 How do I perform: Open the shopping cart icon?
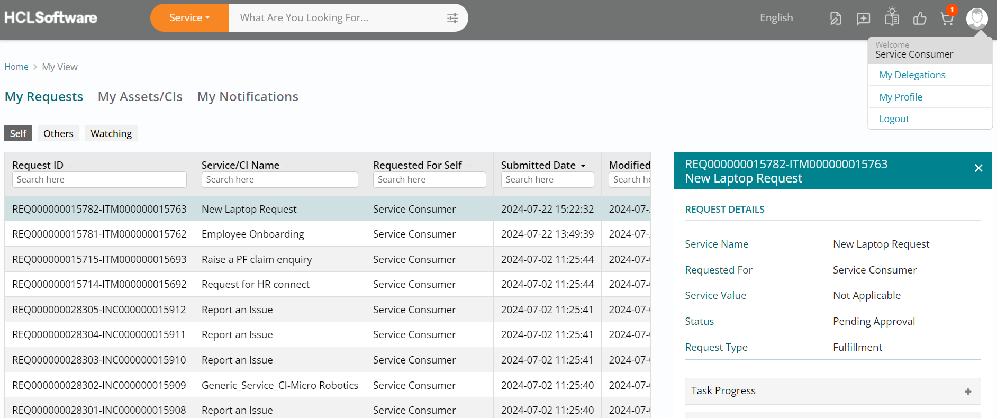pos(947,19)
